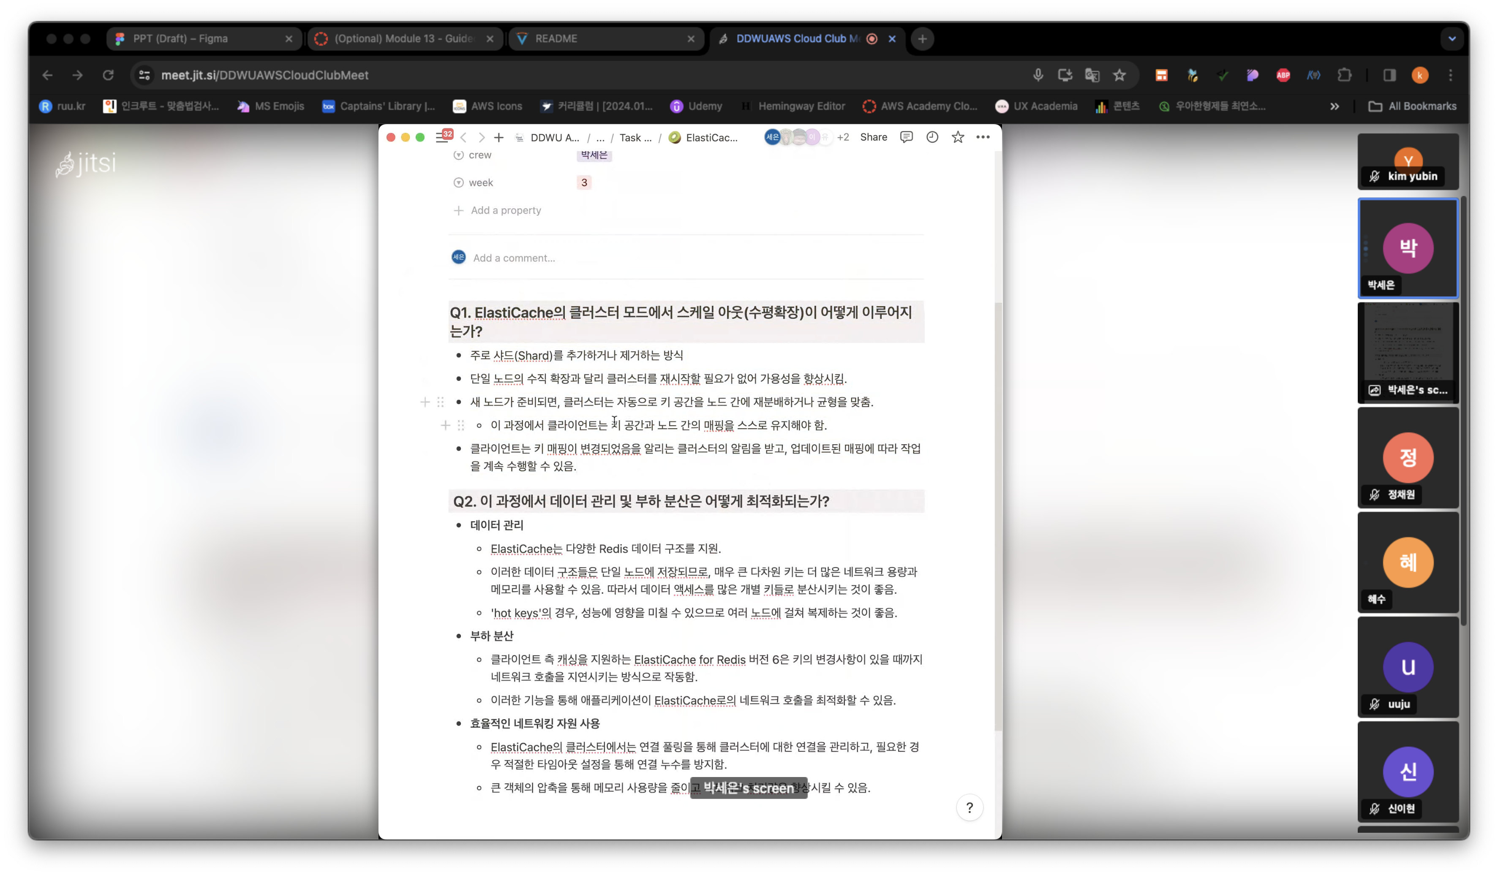Open the ruu.kr bookmark
The width and height of the screenshot is (1498, 875).
tap(63, 106)
